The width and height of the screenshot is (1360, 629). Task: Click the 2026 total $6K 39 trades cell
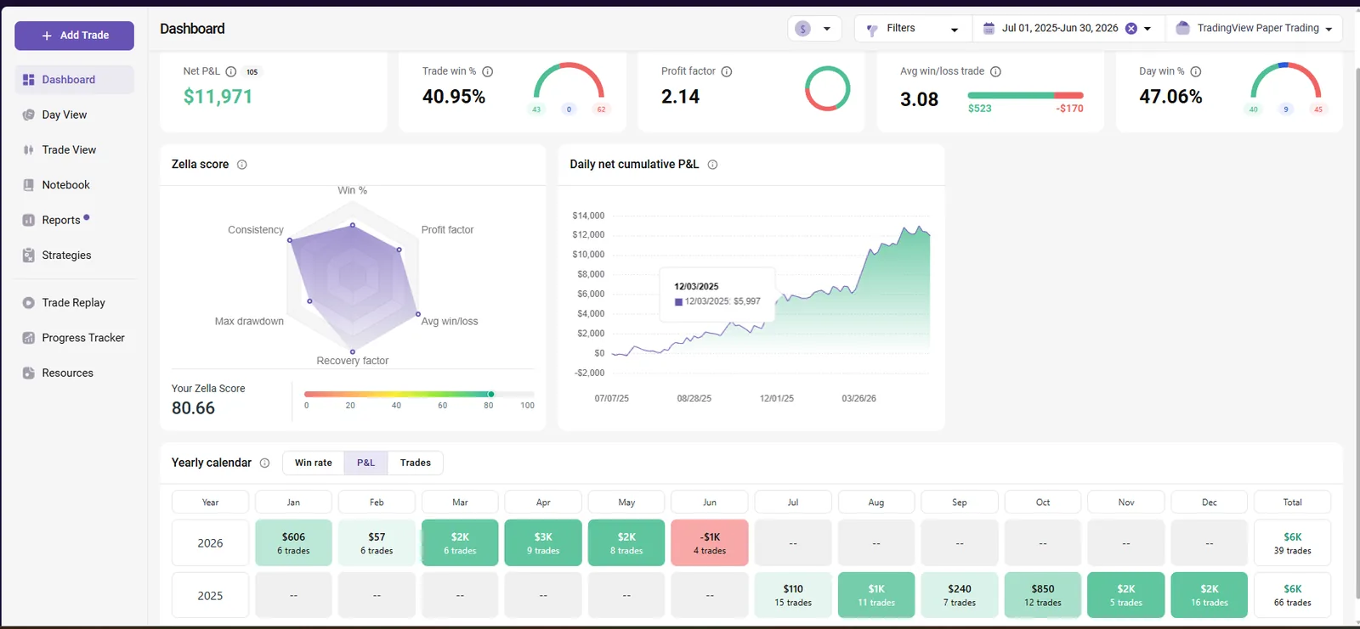(1293, 543)
